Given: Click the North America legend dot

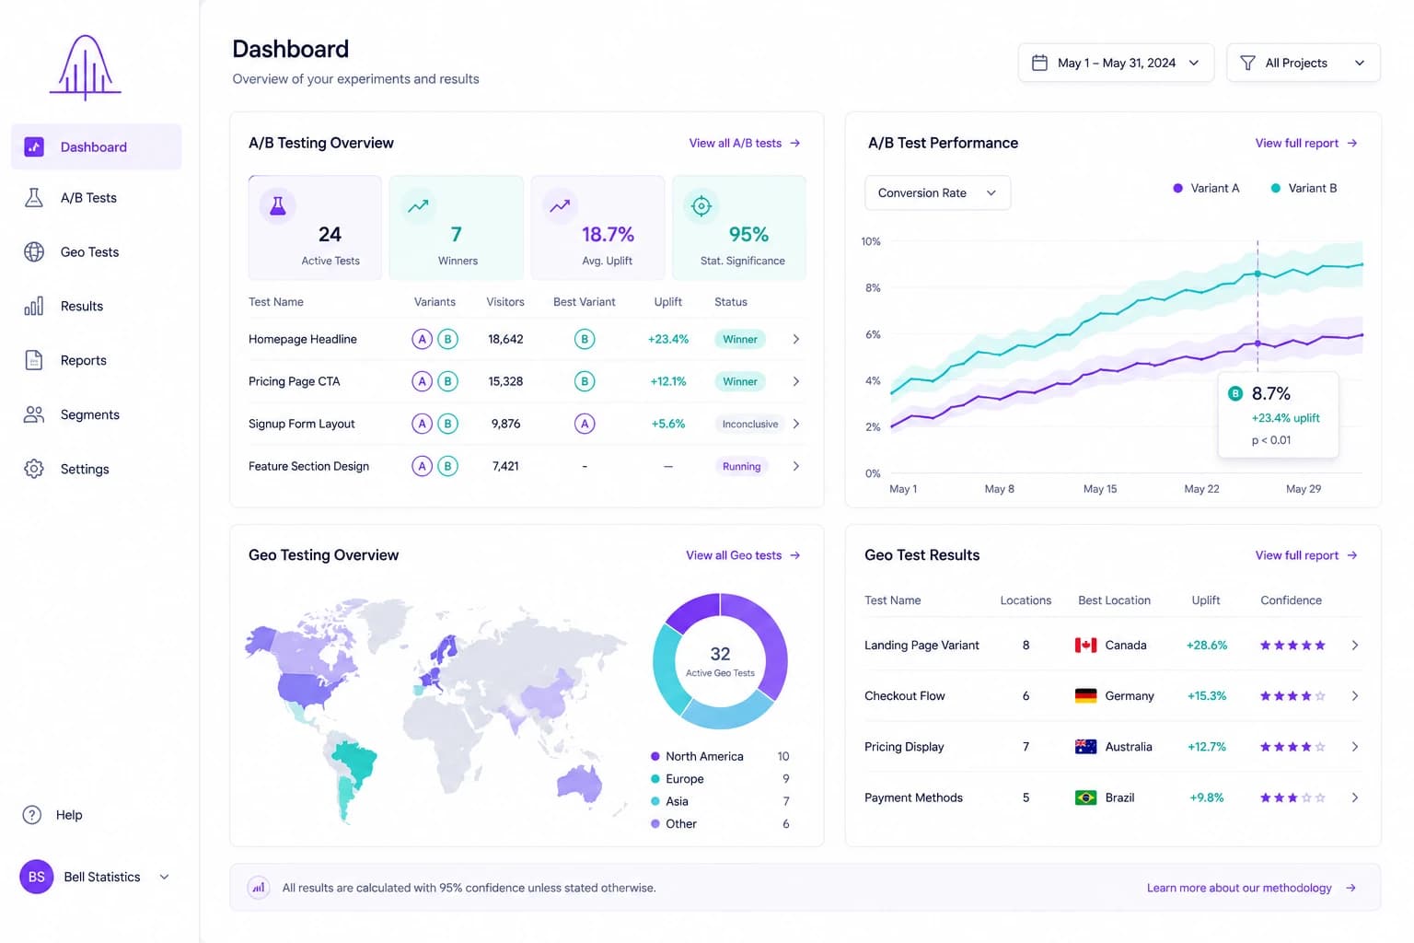Looking at the screenshot, I should pos(655,756).
